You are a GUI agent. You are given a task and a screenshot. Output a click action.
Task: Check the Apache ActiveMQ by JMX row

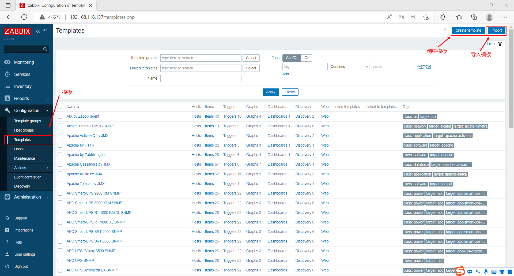[x=60, y=136]
